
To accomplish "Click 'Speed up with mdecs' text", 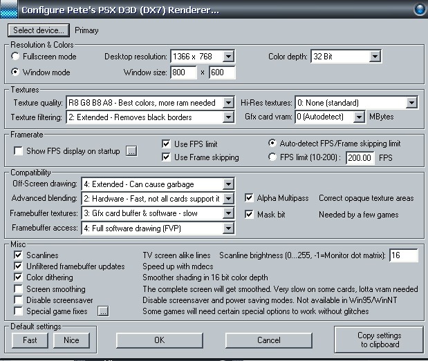I will pyautogui.click(x=178, y=266).
